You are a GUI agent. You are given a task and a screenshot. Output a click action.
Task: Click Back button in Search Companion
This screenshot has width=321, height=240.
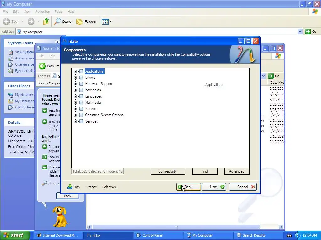point(68,196)
